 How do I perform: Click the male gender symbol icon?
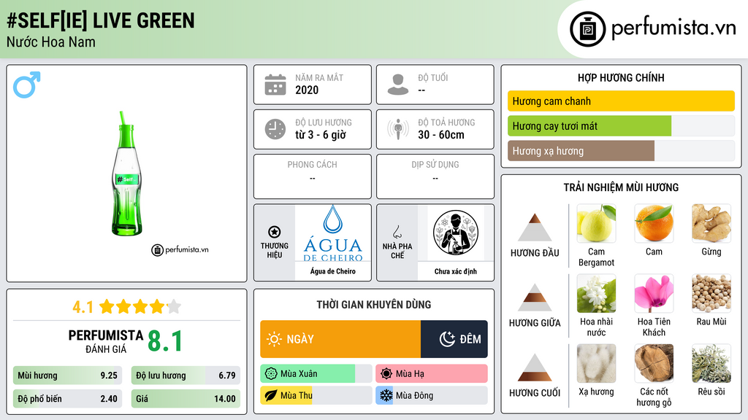(x=27, y=85)
